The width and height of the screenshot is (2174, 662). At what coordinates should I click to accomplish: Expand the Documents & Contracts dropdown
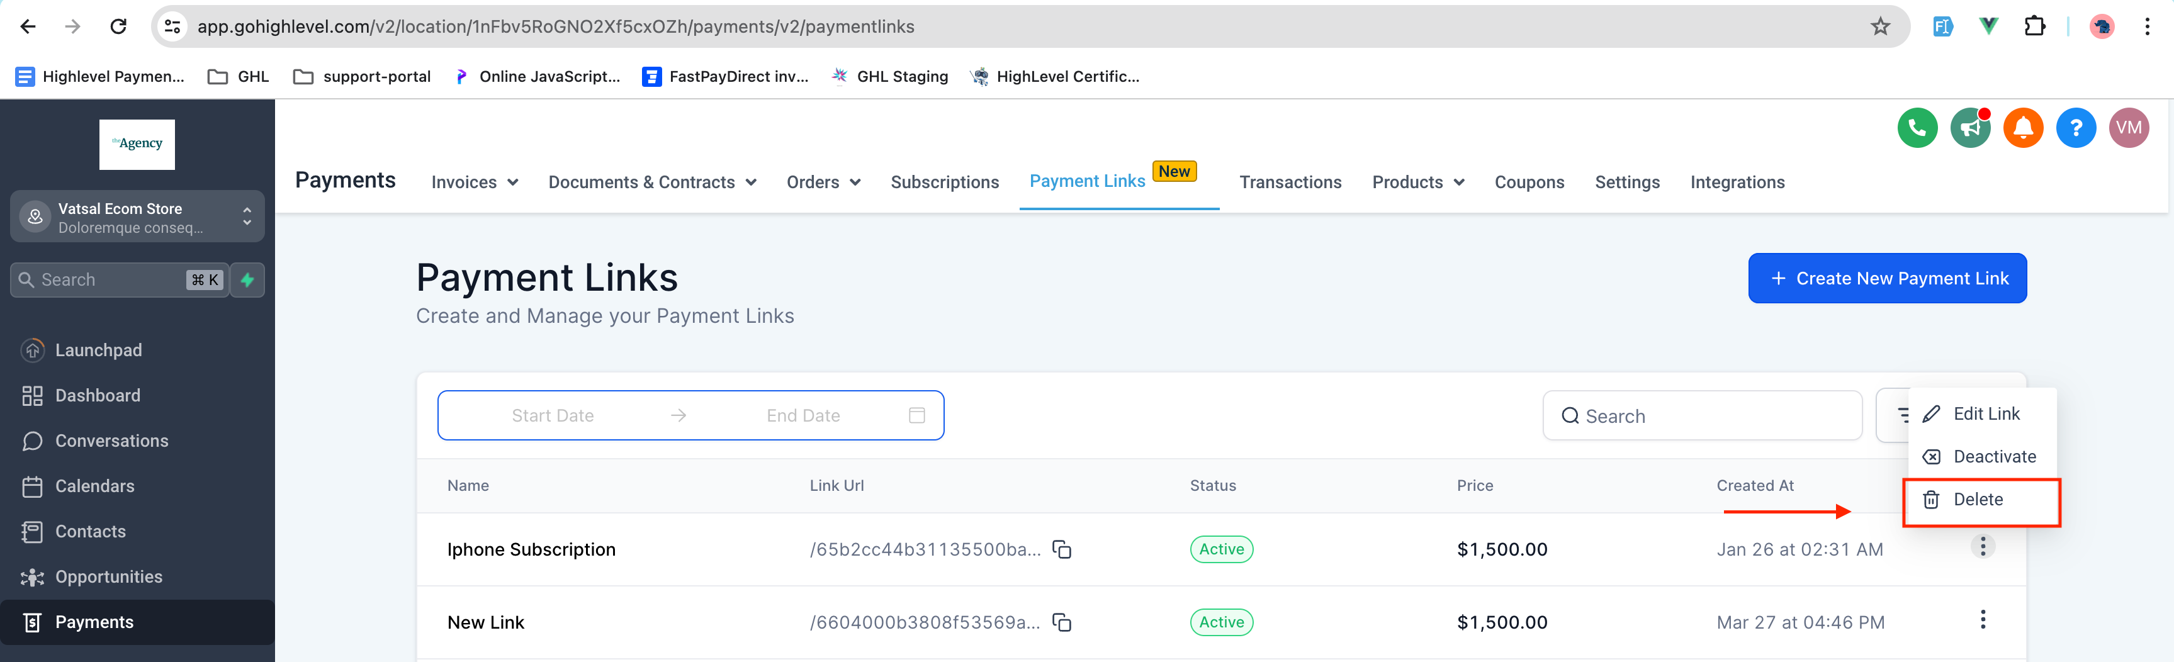coord(651,182)
